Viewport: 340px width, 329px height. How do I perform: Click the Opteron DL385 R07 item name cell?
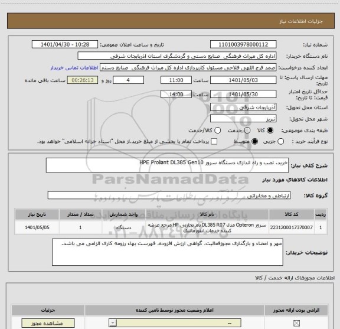click(207, 227)
